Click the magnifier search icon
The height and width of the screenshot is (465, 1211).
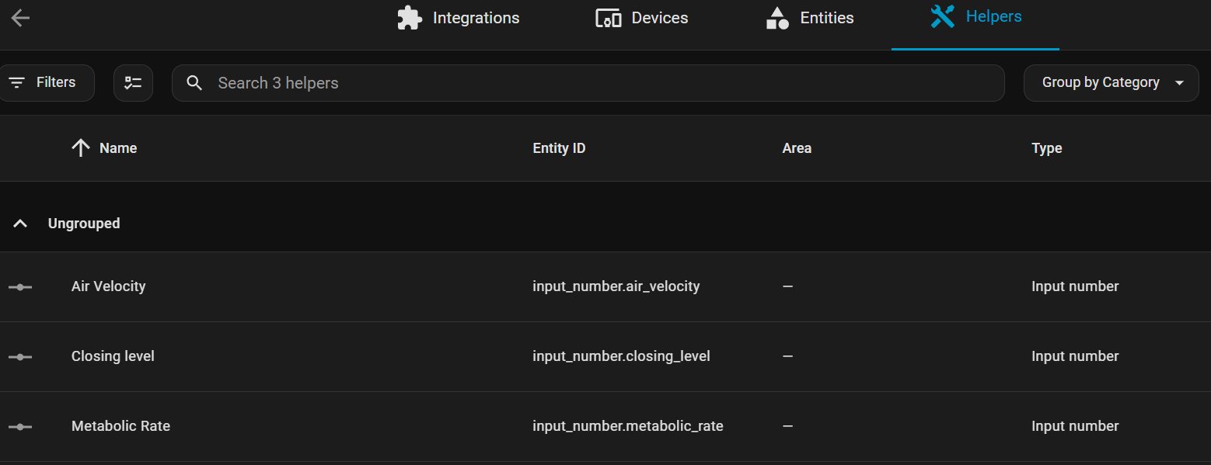(195, 83)
